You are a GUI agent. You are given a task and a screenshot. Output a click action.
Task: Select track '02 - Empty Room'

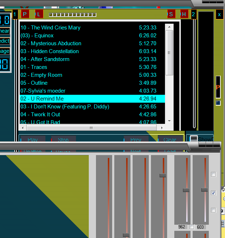(92, 75)
